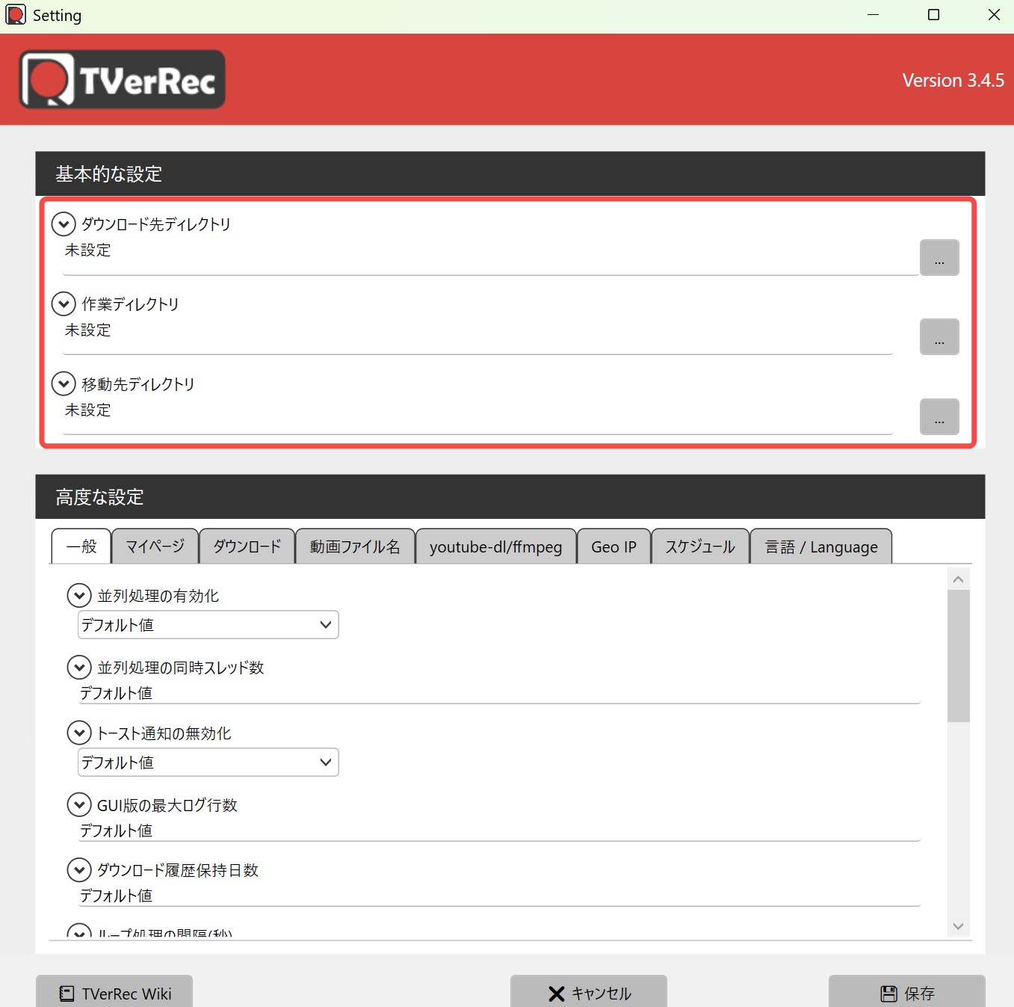
Task: Click the キャンセル button
Action: click(x=589, y=991)
